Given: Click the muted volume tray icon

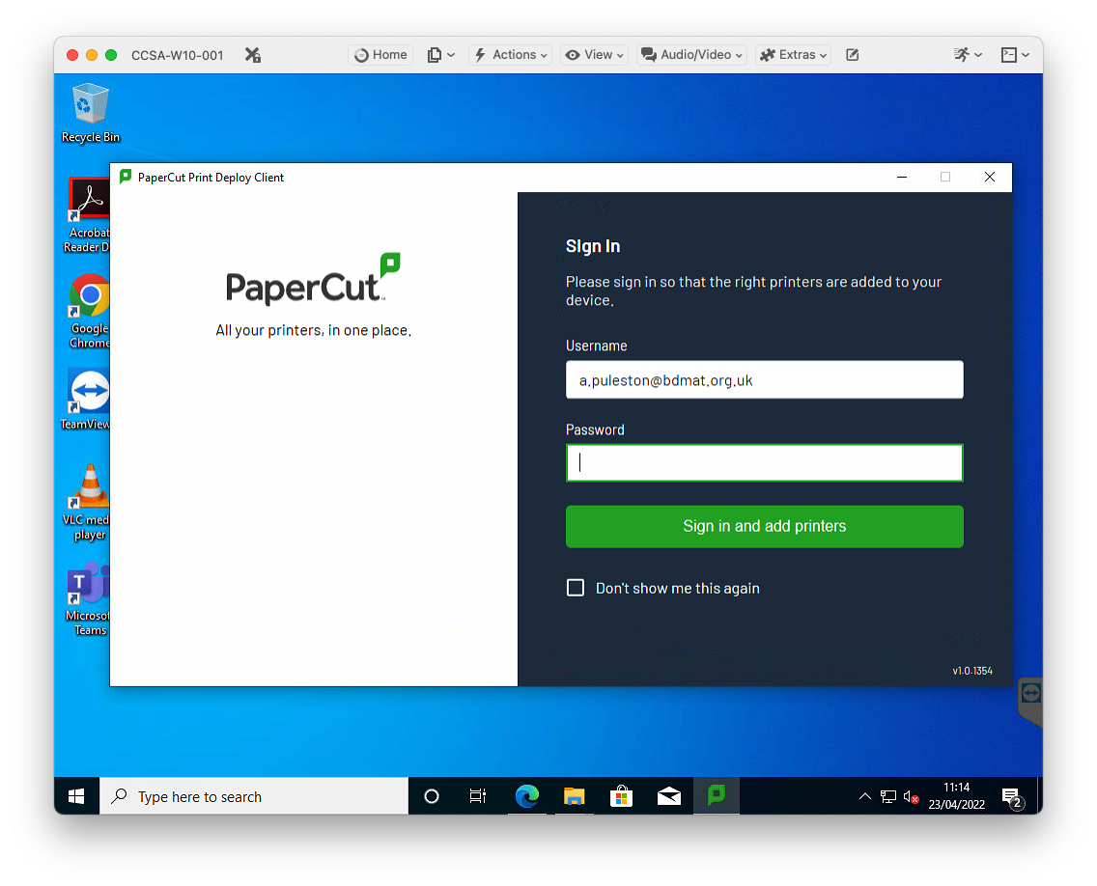Looking at the screenshot, I should pos(911,796).
